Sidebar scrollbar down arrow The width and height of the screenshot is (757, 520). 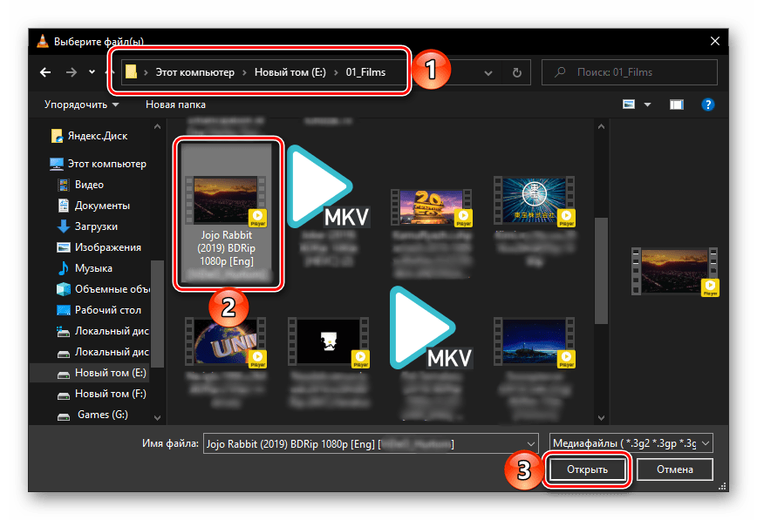tap(157, 417)
